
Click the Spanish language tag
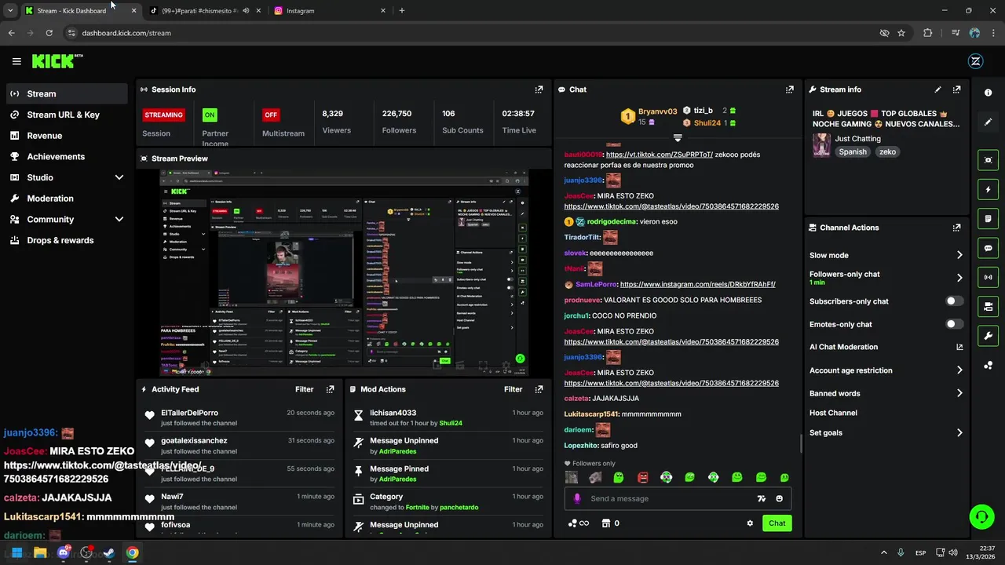853,152
